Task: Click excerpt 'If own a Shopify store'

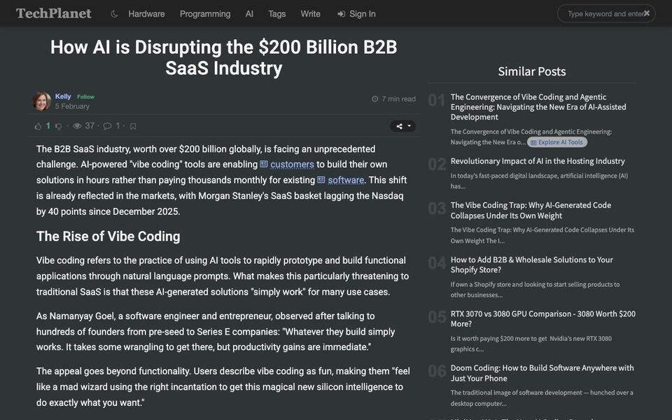Action: click(535, 290)
